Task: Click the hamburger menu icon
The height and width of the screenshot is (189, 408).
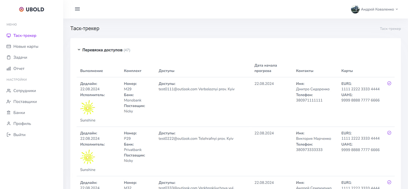Action: click(x=77, y=9)
